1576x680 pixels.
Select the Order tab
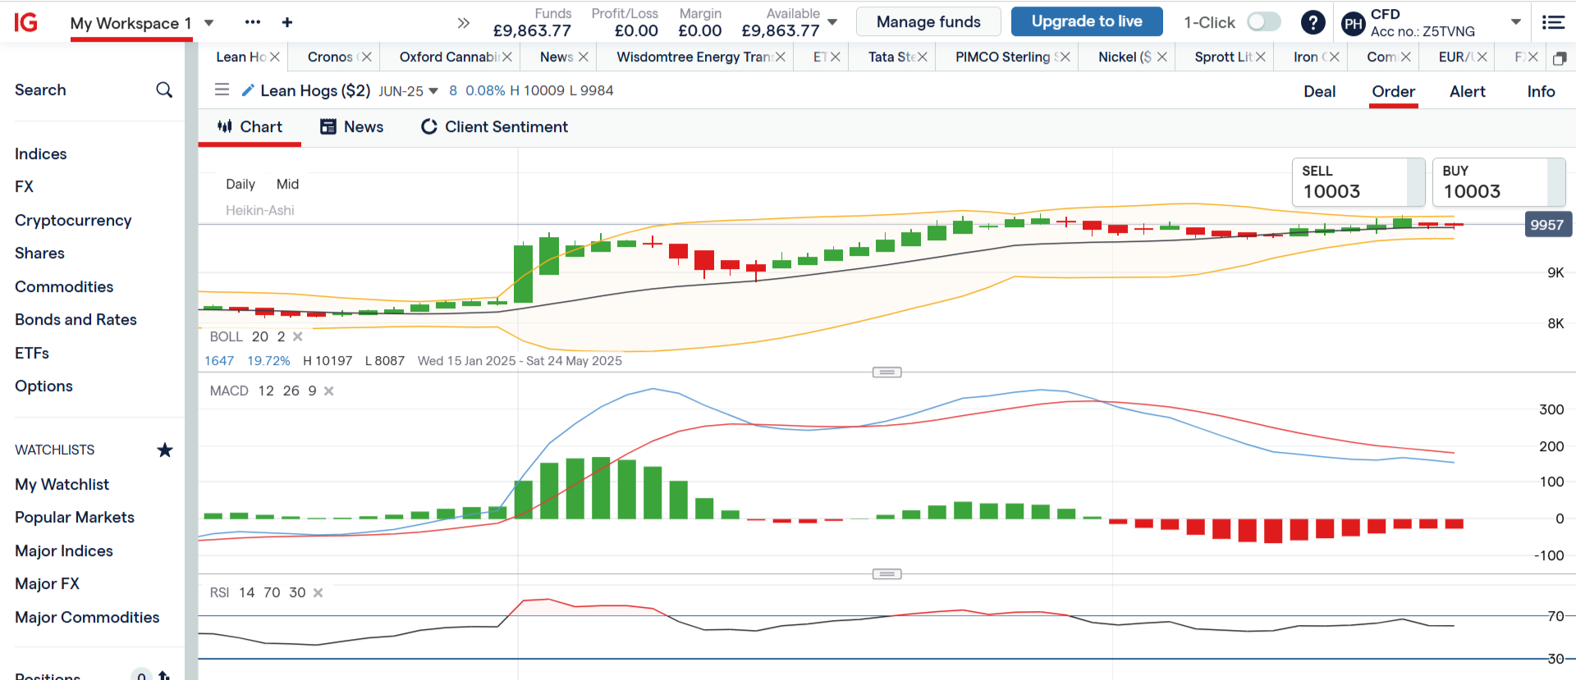pyautogui.click(x=1394, y=92)
